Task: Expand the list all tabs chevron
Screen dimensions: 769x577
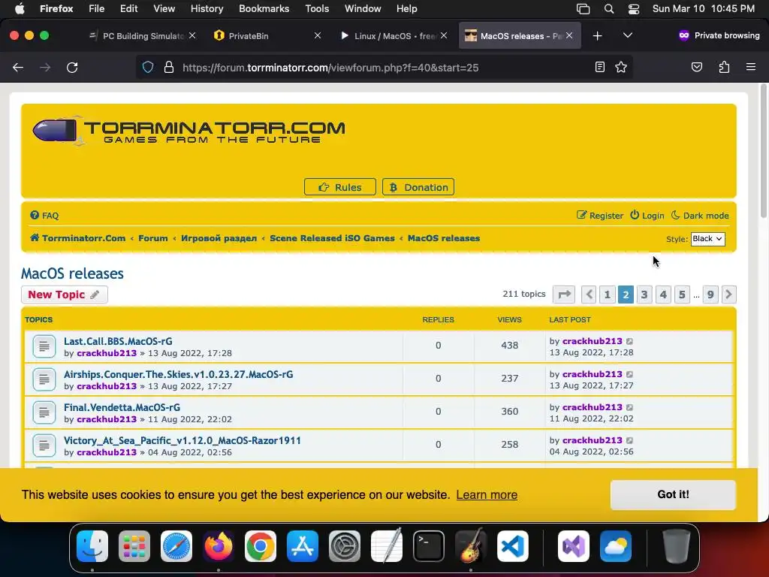Action: pos(627,35)
